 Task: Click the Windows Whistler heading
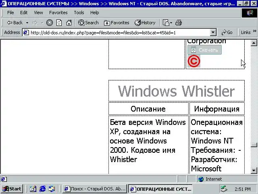tap(177, 91)
